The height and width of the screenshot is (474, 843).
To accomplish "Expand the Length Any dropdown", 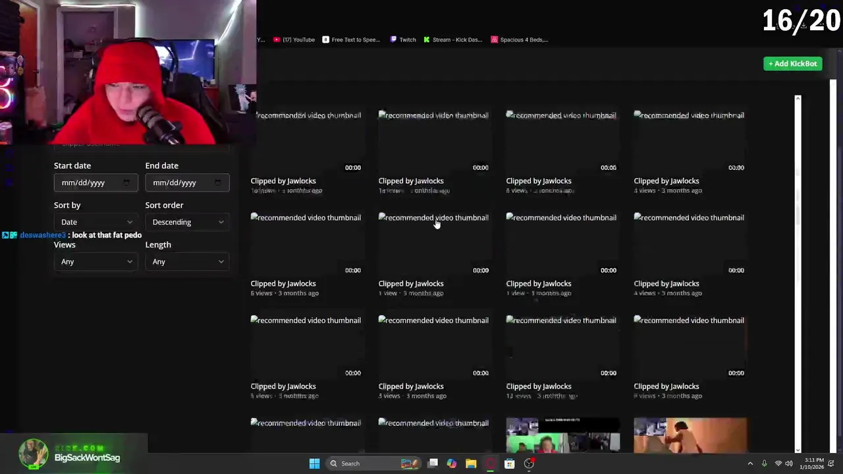I will click(x=187, y=261).
